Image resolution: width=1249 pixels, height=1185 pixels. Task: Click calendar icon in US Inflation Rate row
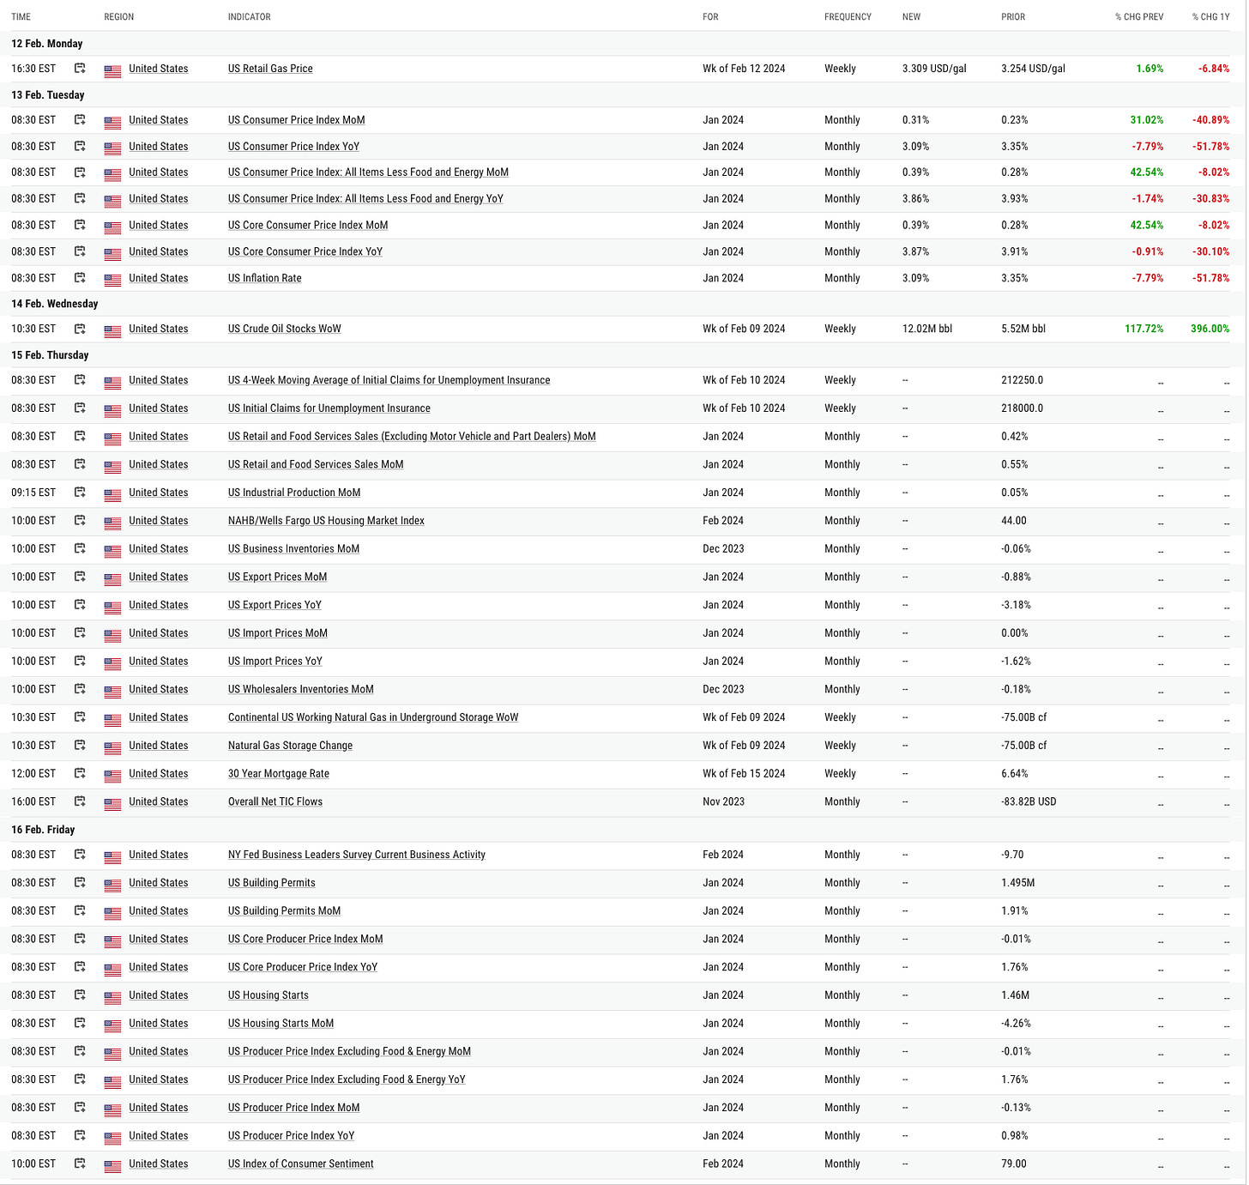tap(80, 278)
